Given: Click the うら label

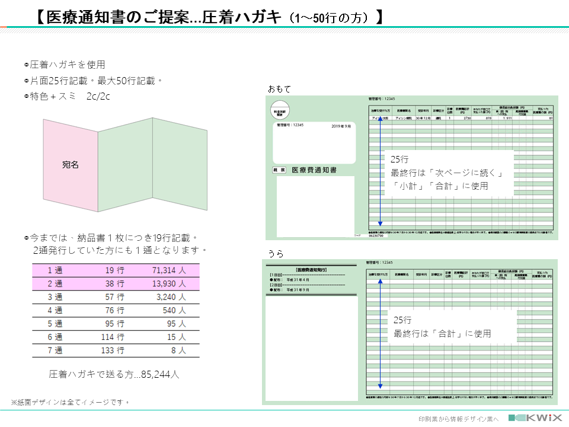Looking at the screenshot, I should click(x=276, y=254).
